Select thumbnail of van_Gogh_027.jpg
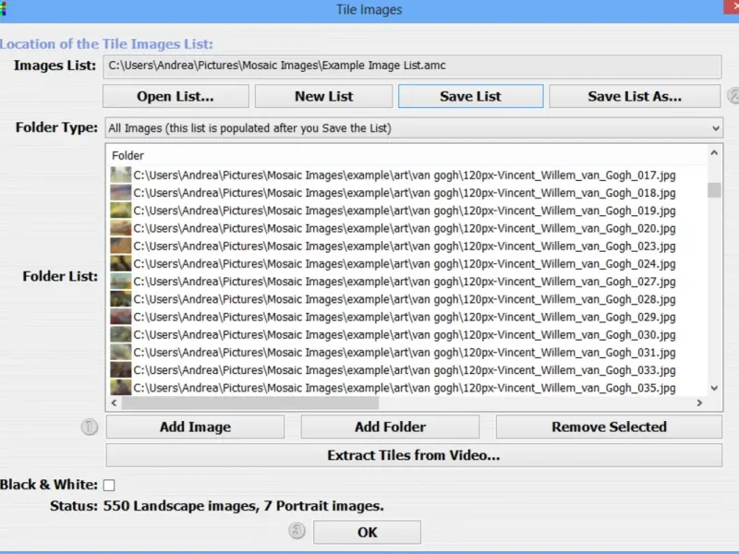The width and height of the screenshot is (739, 554). pyautogui.click(x=121, y=282)
